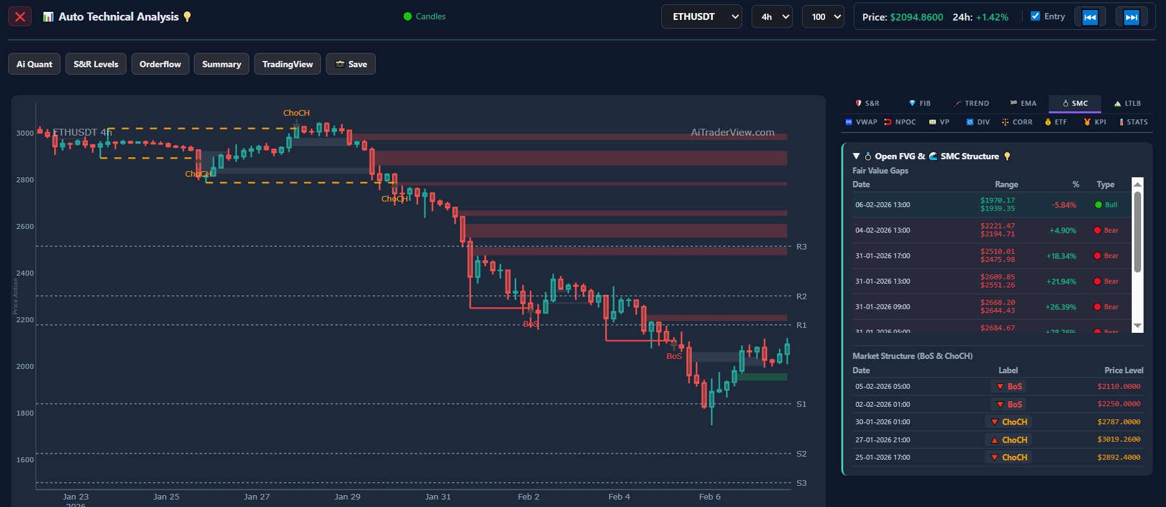
Task: Uncheck the Entry checkbox
Action: click(1035, 16)
